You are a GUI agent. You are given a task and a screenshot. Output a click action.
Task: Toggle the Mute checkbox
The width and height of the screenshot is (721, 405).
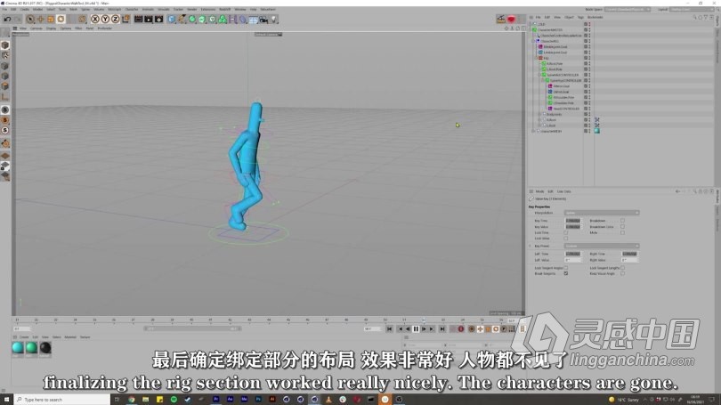[x=622, y=232]
